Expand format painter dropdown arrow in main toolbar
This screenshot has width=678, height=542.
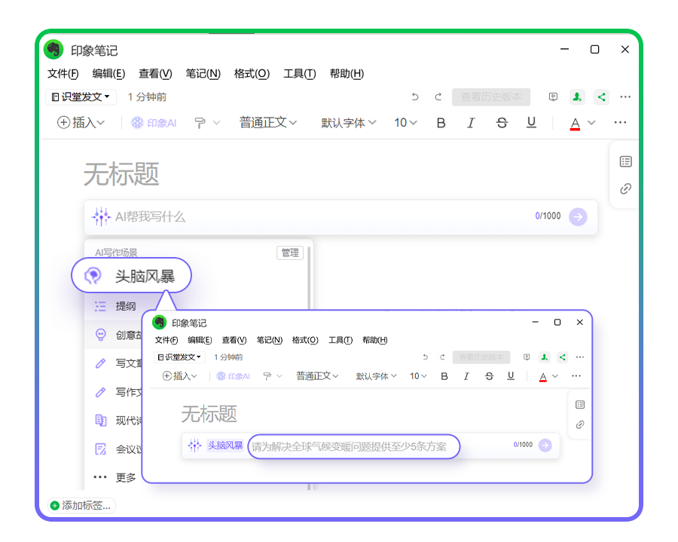click(x=216, y=123)
